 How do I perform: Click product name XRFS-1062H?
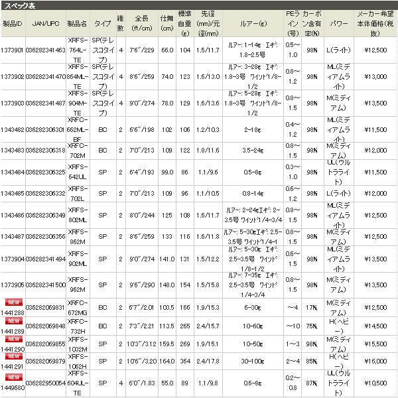coord(78,362)
